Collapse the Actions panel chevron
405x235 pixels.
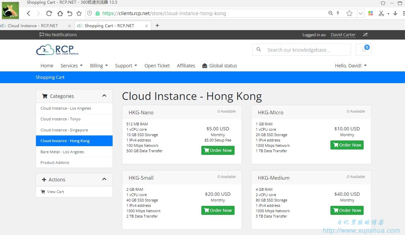click(x=104, y=179)
